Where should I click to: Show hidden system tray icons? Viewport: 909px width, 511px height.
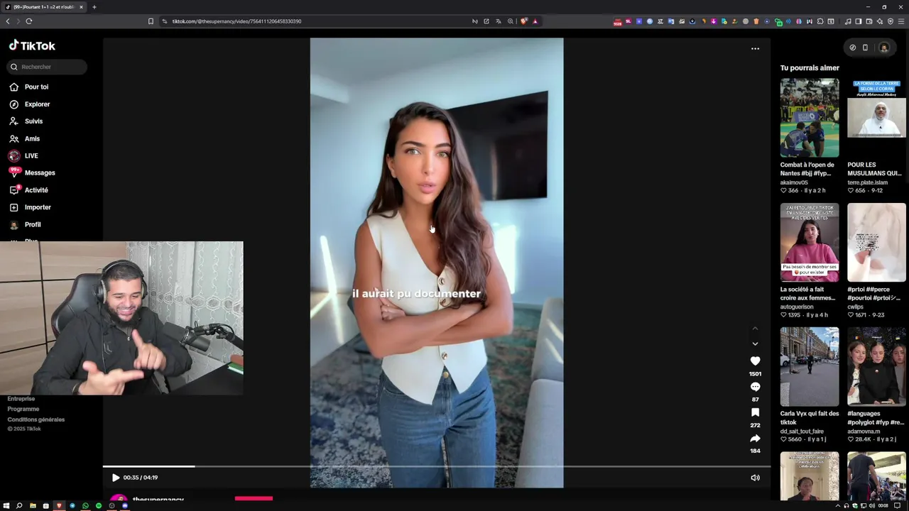tap(837, 505)
